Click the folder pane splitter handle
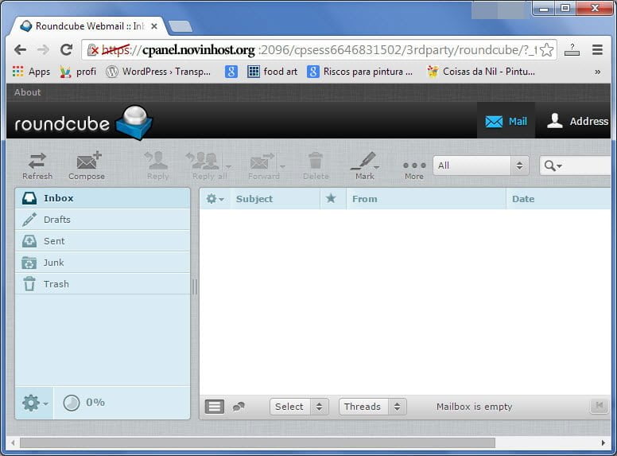This screenshot has height=456, width=617. pos(194,286)
